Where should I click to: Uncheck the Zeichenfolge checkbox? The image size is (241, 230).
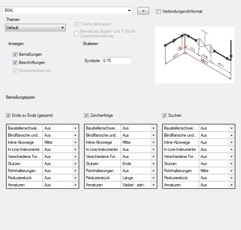[86, 115]
